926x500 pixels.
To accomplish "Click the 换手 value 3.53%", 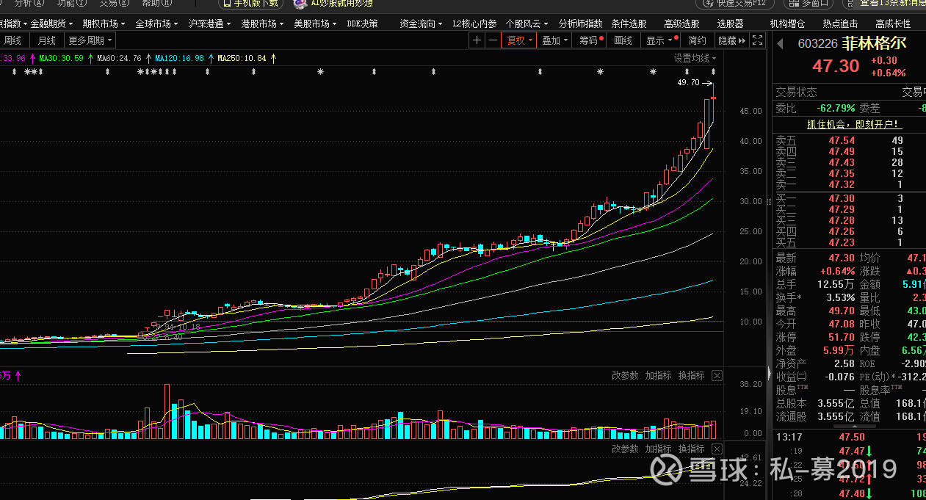I will point(840,298).
